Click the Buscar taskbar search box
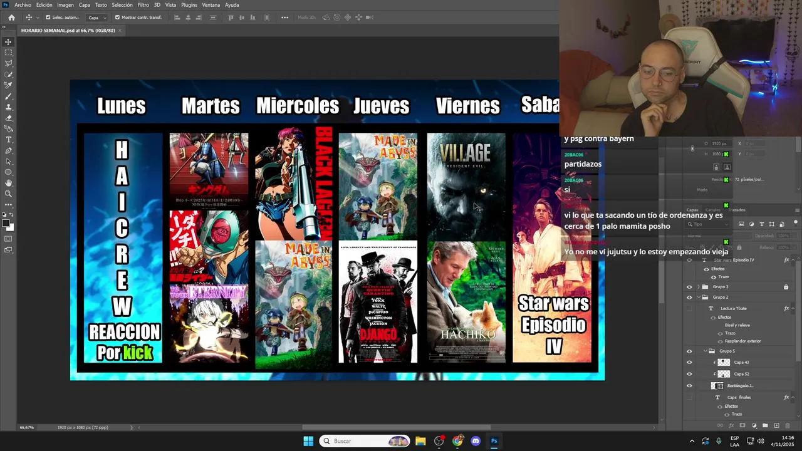This screenshot has height=451, width=802. 365,441
